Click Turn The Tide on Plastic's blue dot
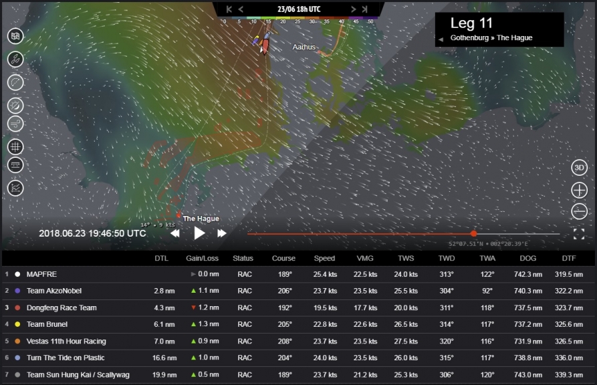Image resolution: width=597 pixels, height=385 pixels. click(17, 358)
